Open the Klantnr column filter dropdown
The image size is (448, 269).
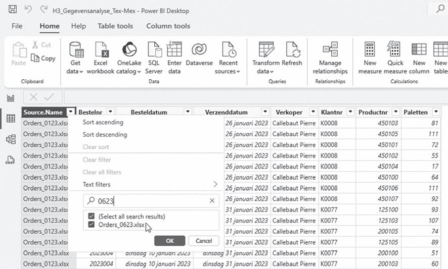(x=350, y=112)
